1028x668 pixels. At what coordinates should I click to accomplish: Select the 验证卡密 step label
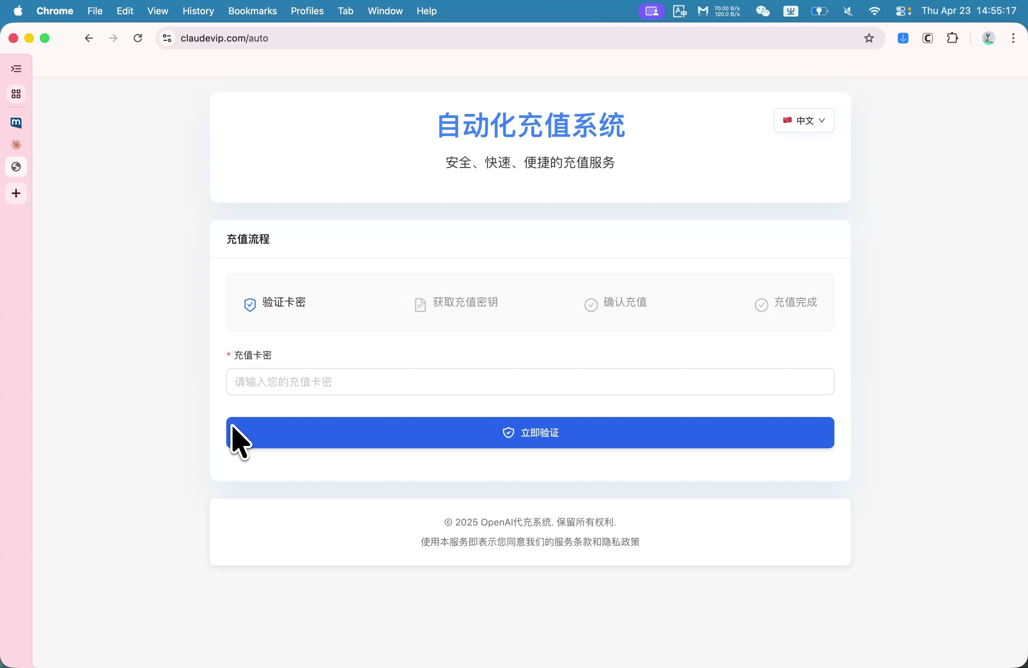tap(284, 302)
